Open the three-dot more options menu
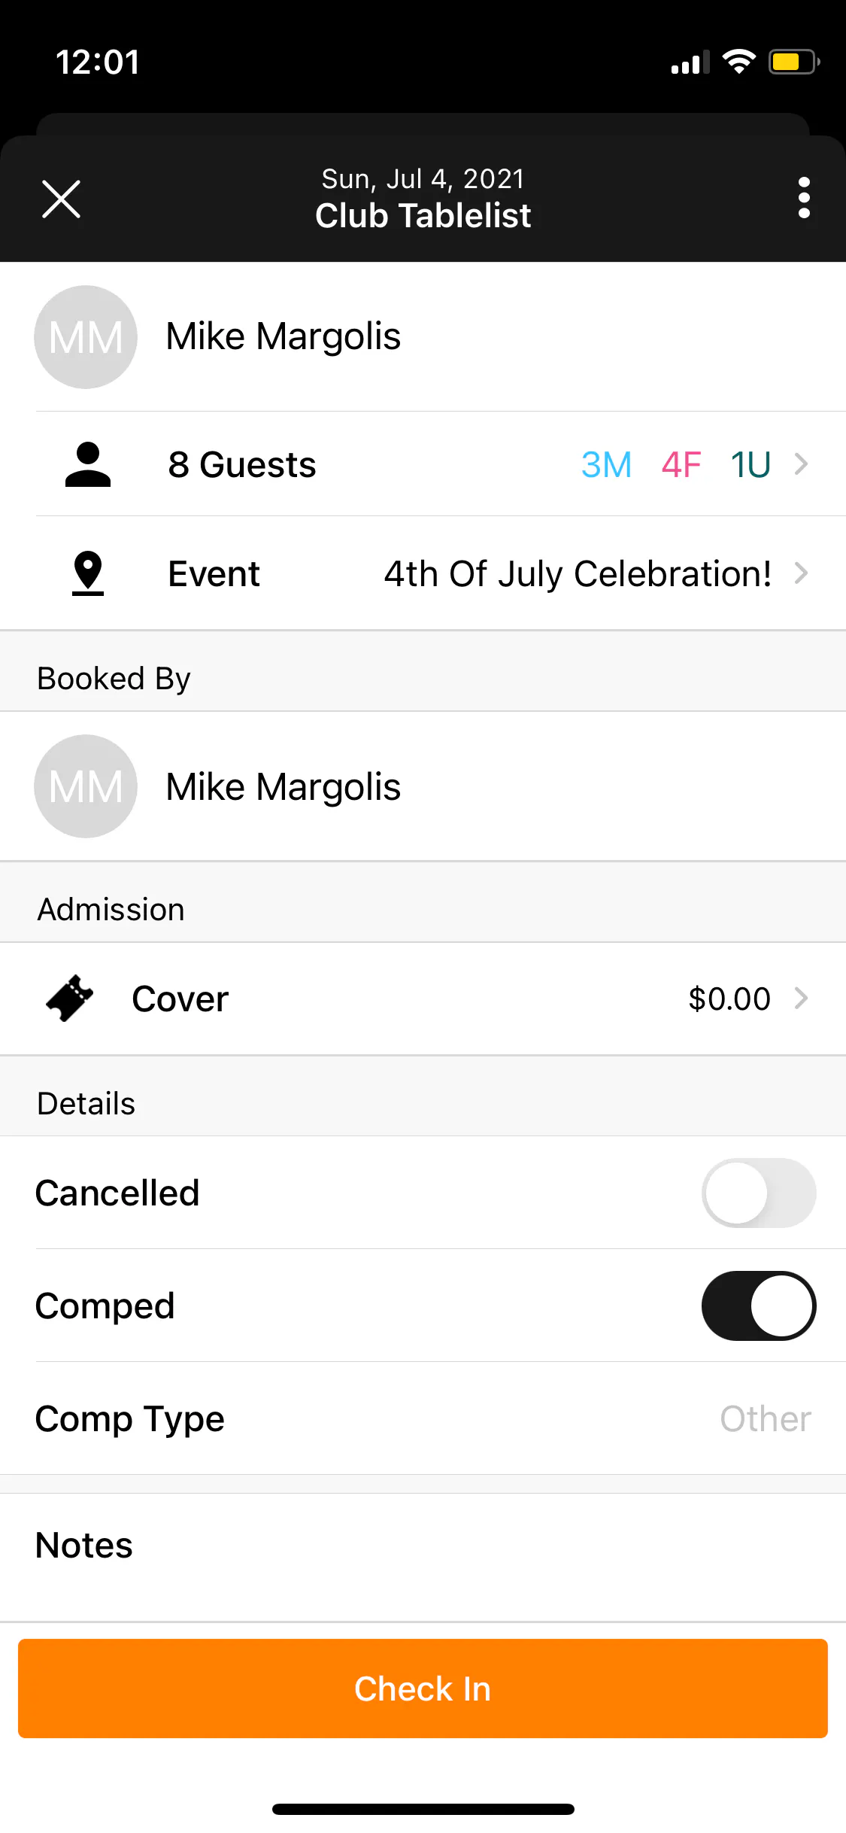Screen dimensions: 846x1833 (x=804, y=198)
